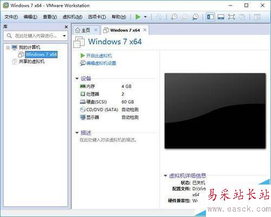Click the revert to snapshot toolbar icon
The image size is (271, 217).
[185, 17]
